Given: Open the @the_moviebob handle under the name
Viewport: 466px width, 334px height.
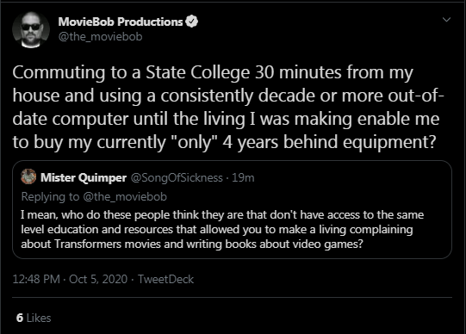Looking at the screenshot, I should pos(100,37).
